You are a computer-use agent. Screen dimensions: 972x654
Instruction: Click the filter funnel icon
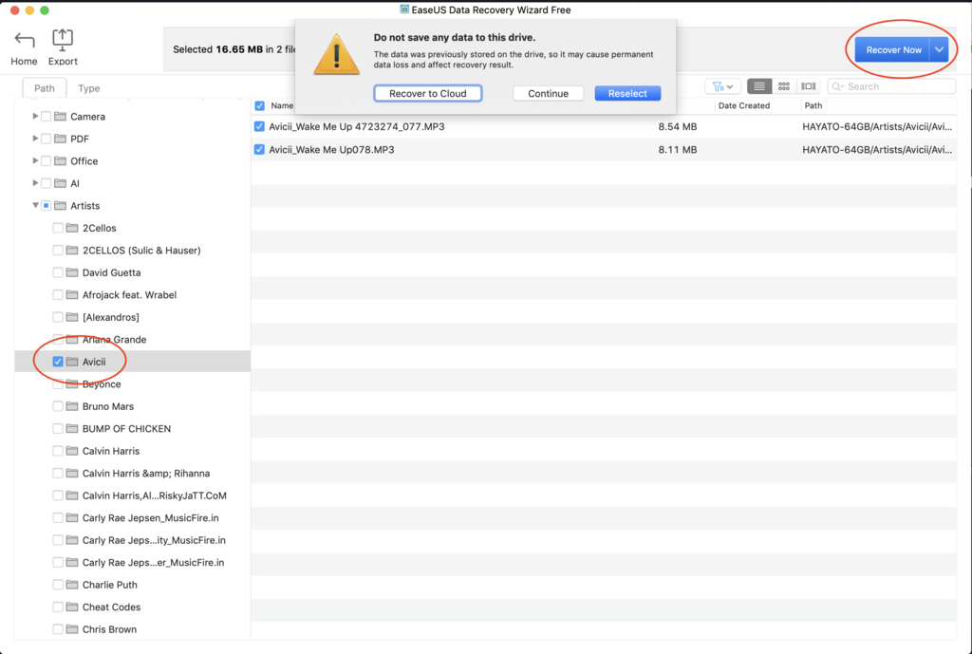tap(719, 85)
